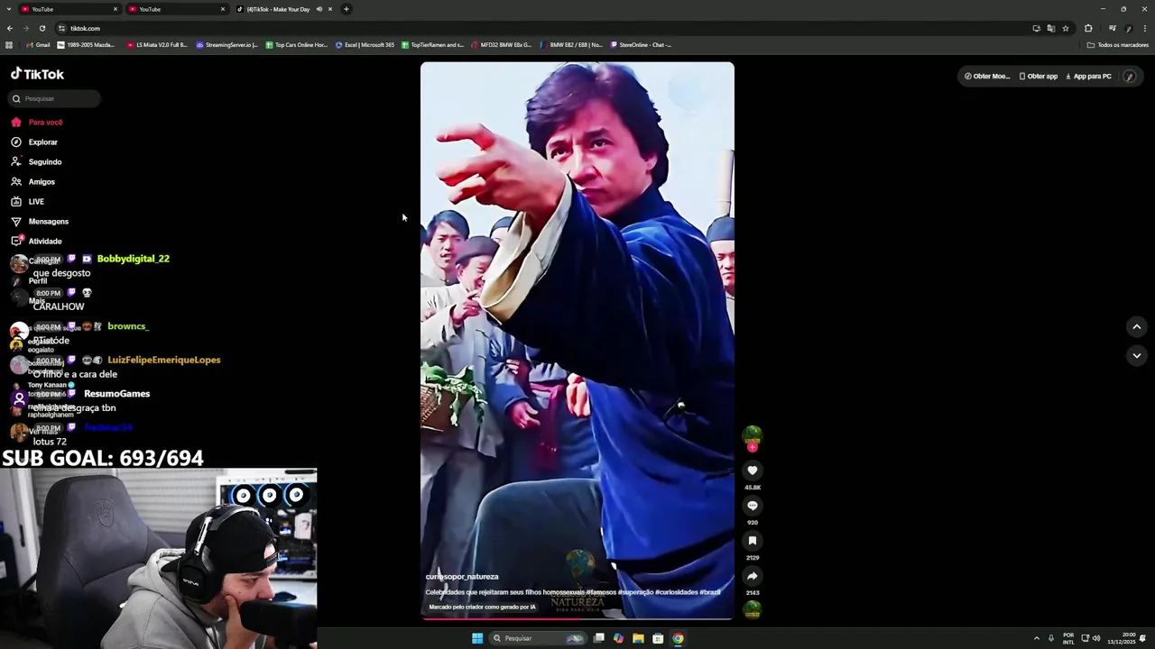Open Top Cars Online bookmark
The image size is (1155, 649).
(297, 45)
